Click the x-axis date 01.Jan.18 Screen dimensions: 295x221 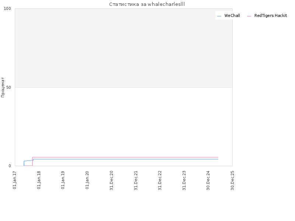pyautogui.click(x=39, y=180)
